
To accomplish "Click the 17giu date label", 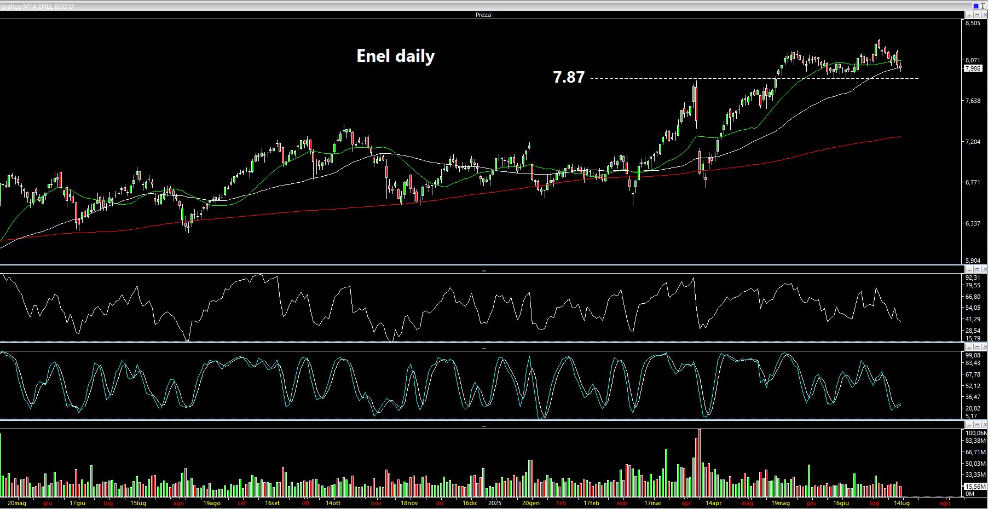I will coord(78,503).
